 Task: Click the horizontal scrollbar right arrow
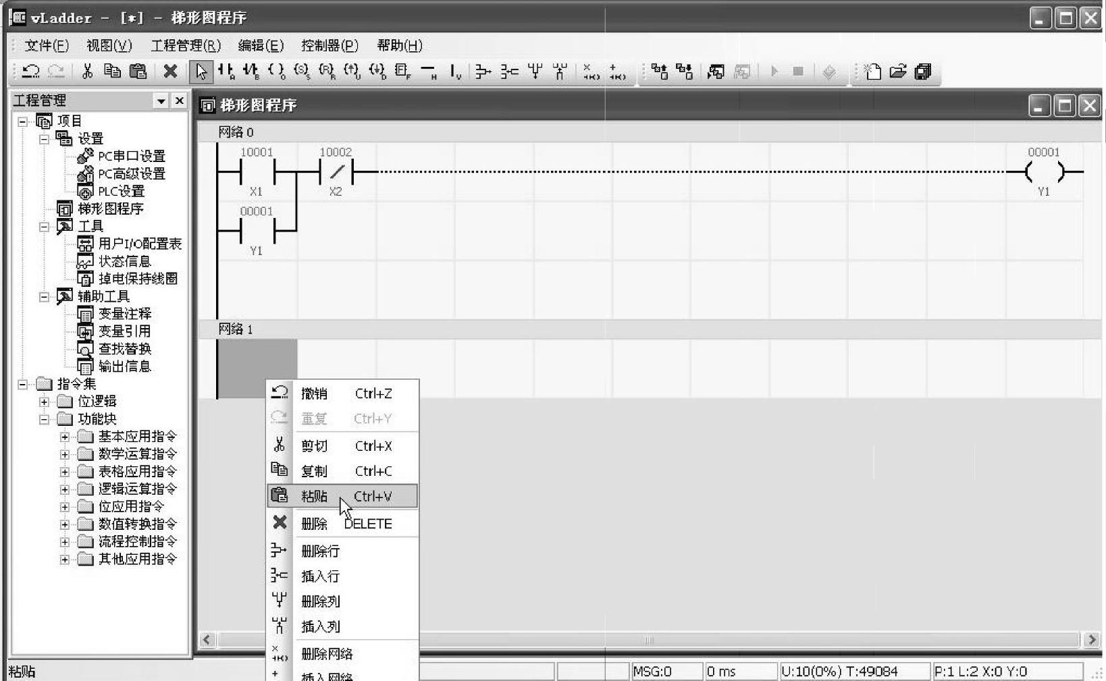(x=1092, y=640)
